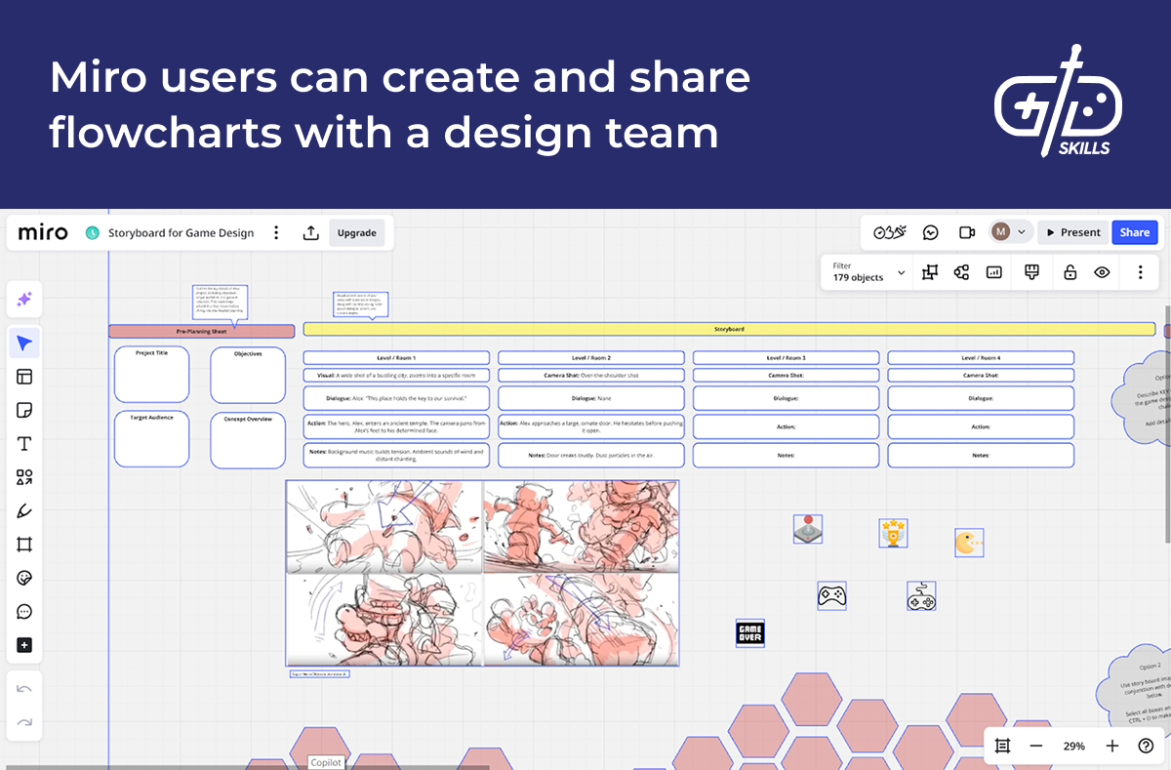Click the export board upload icon
Image resolution: width=1171 pixels, height=770 pixels.
point(311,233)
